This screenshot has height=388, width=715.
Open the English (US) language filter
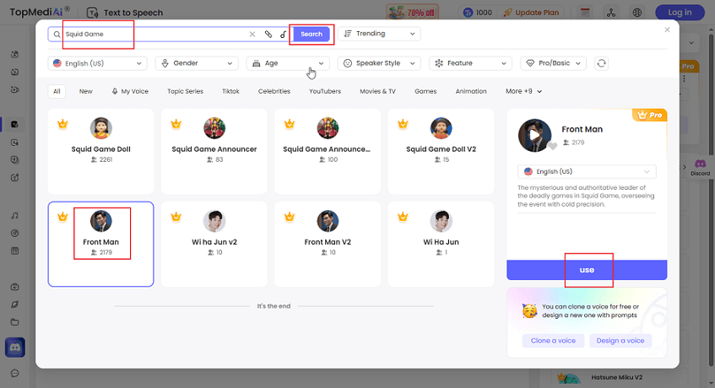point(97,63)
